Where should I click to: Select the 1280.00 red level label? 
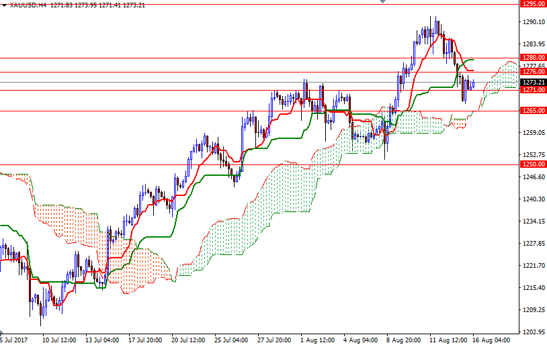(x=533, y=58)
